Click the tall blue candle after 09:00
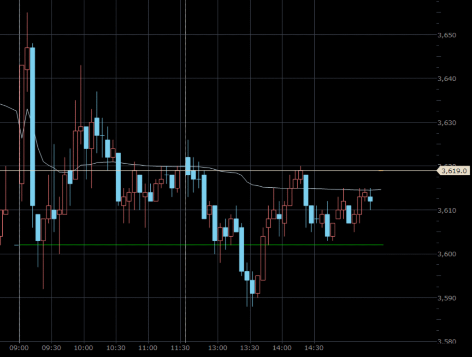Screen dimensions: 472x357 point(33,126)
